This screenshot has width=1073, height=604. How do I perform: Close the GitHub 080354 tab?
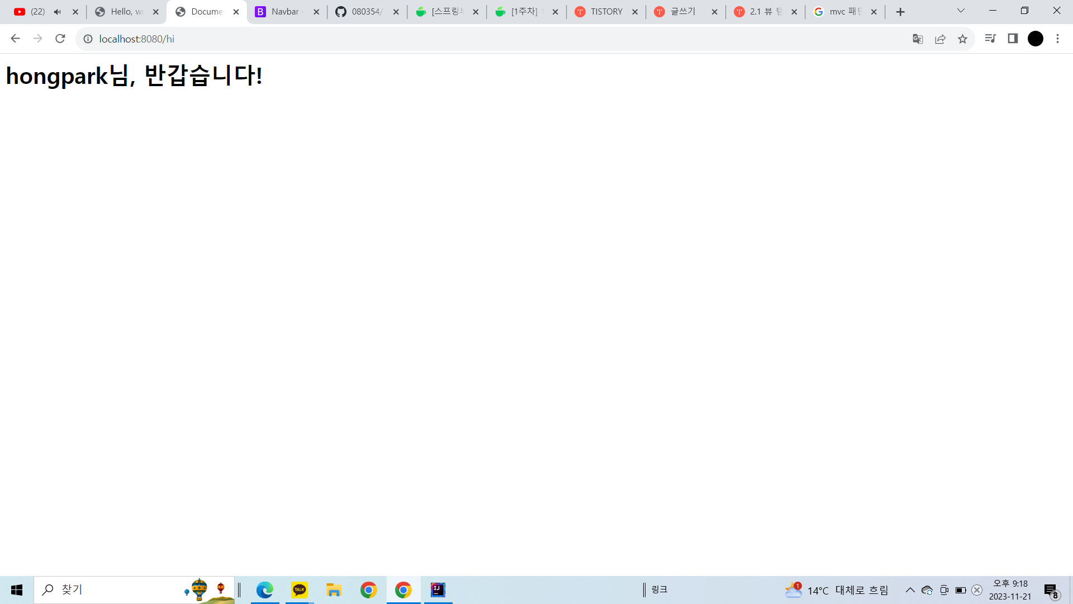[396, 12]
